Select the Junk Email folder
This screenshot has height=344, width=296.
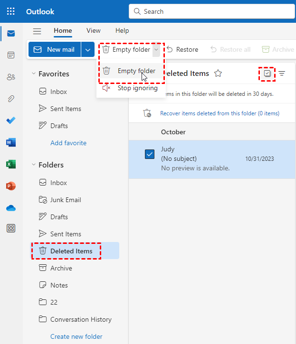66,200
